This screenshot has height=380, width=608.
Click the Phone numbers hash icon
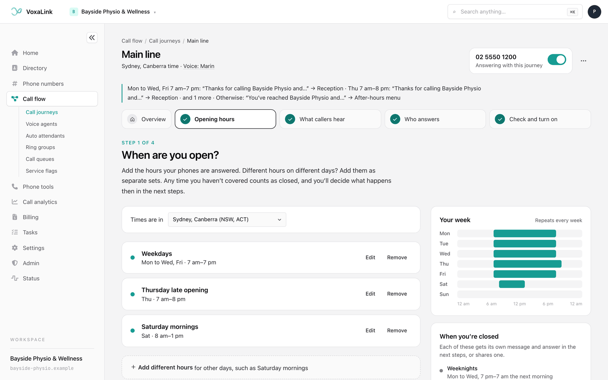pos(15,84)
